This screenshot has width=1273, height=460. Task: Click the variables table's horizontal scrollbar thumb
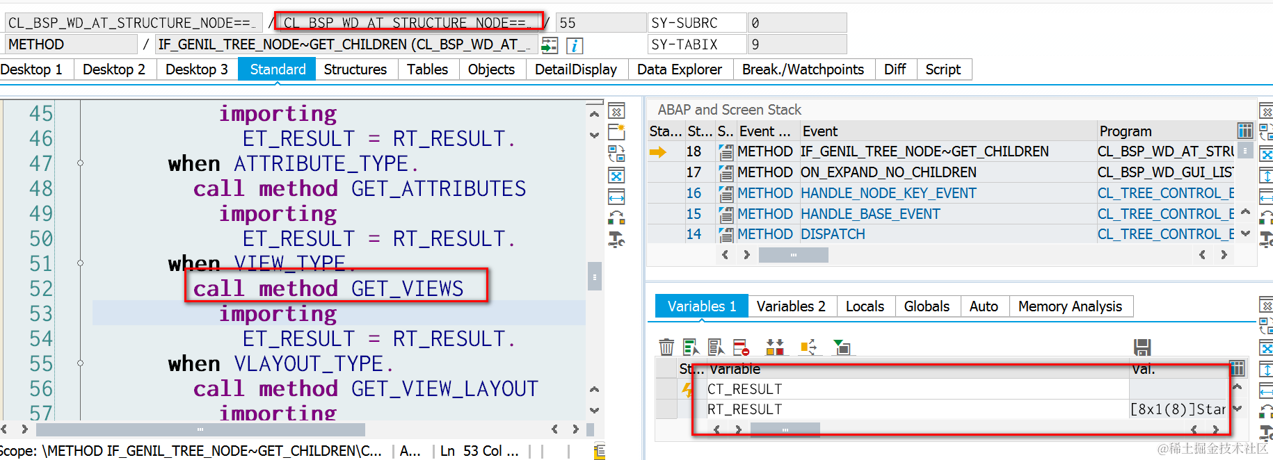[785, 429]
